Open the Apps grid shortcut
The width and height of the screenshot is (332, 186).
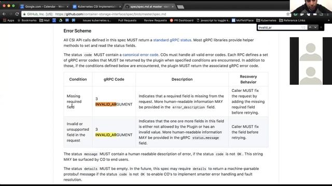tap(8, 21)
